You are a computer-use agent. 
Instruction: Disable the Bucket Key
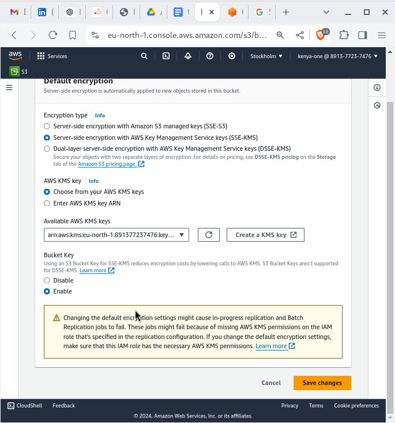[47, 280]
